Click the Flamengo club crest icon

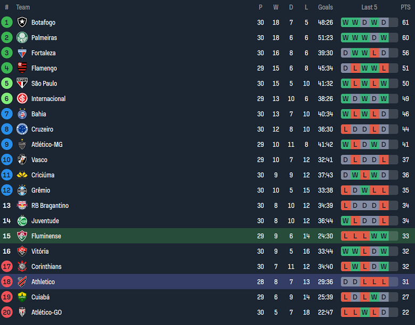click(22, 68)
